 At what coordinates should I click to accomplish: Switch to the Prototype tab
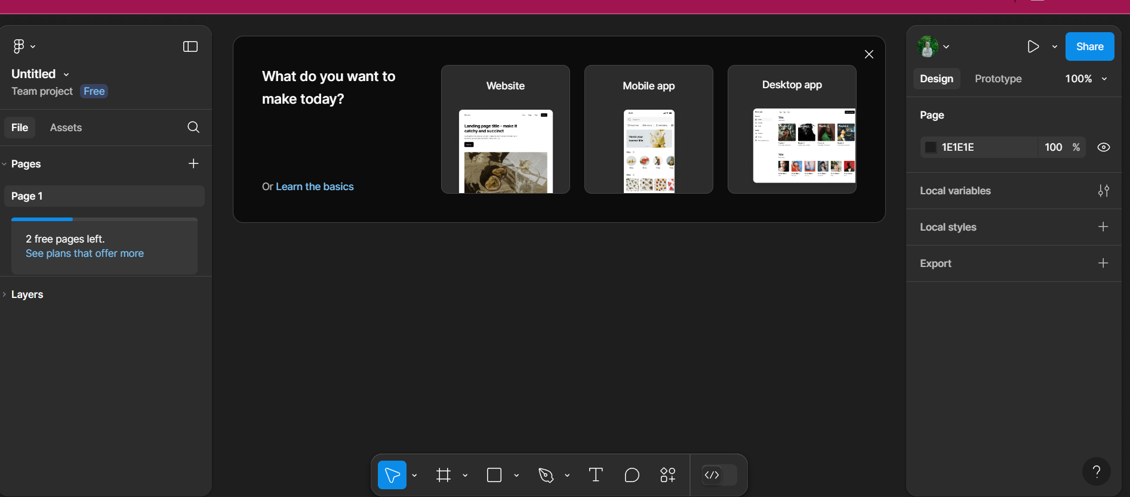click(998, 79)
